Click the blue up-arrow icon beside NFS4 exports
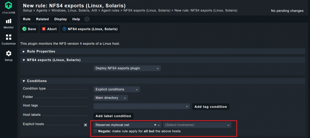This screenshot has height=138, width=310. [64, 29]
